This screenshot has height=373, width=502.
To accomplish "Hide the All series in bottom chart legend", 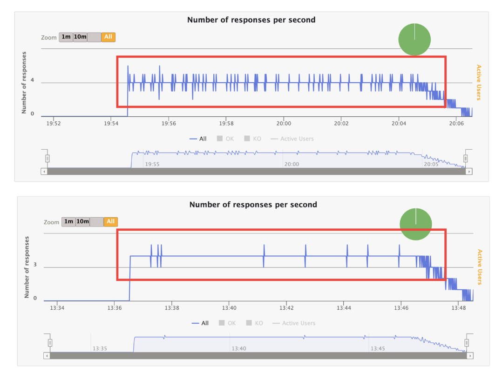I will pos(200,323).
